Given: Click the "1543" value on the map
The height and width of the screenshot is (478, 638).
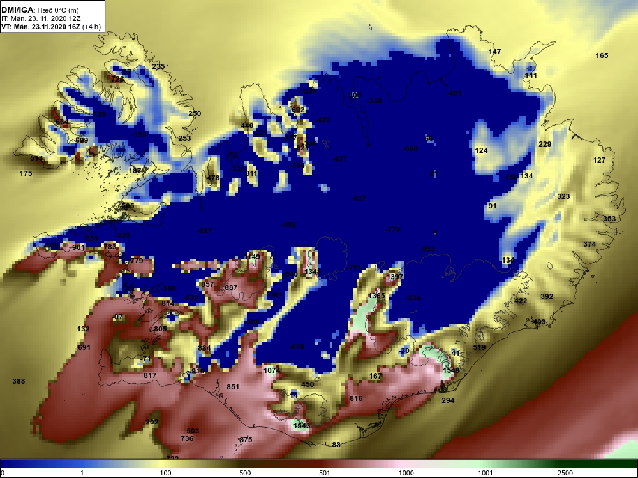Looking at the screenshot, I should (x=302, y=426).
